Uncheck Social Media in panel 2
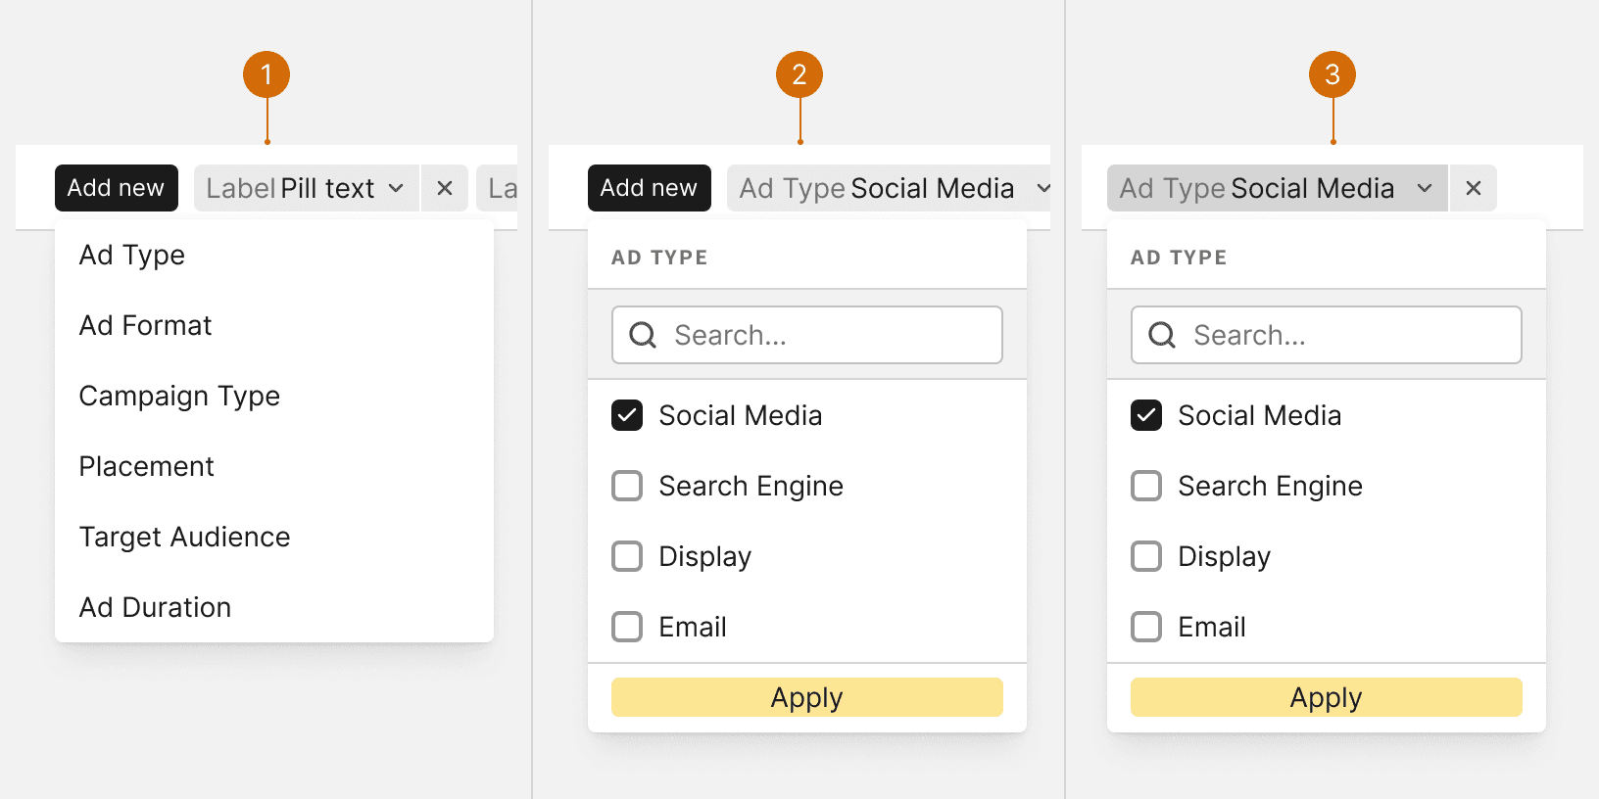This screenshot has height=799, width=1599. (x=627, y=415)
